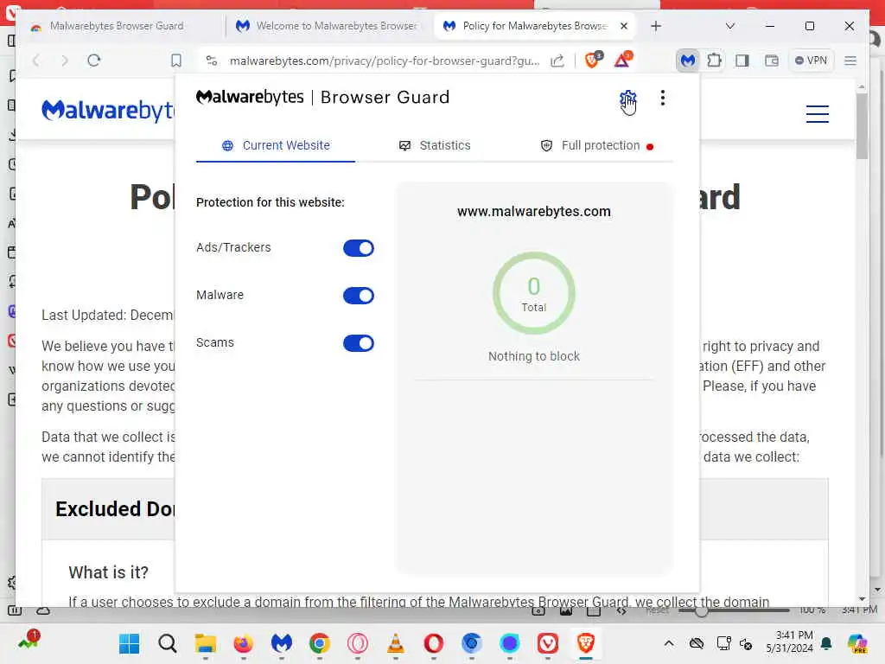This screenshot has width=885, height=664.
Task: Open a new browser tab
Action: [x=656, y=26]
